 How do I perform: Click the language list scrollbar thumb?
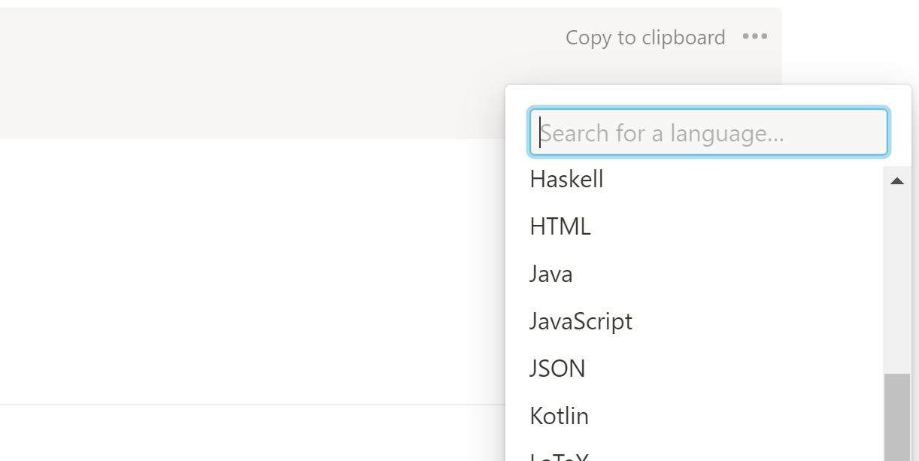tap(896, 417)
